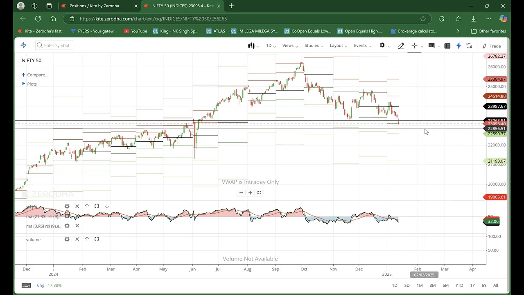
Task: Maximize the volume panel
Action: tap(97, 239)
